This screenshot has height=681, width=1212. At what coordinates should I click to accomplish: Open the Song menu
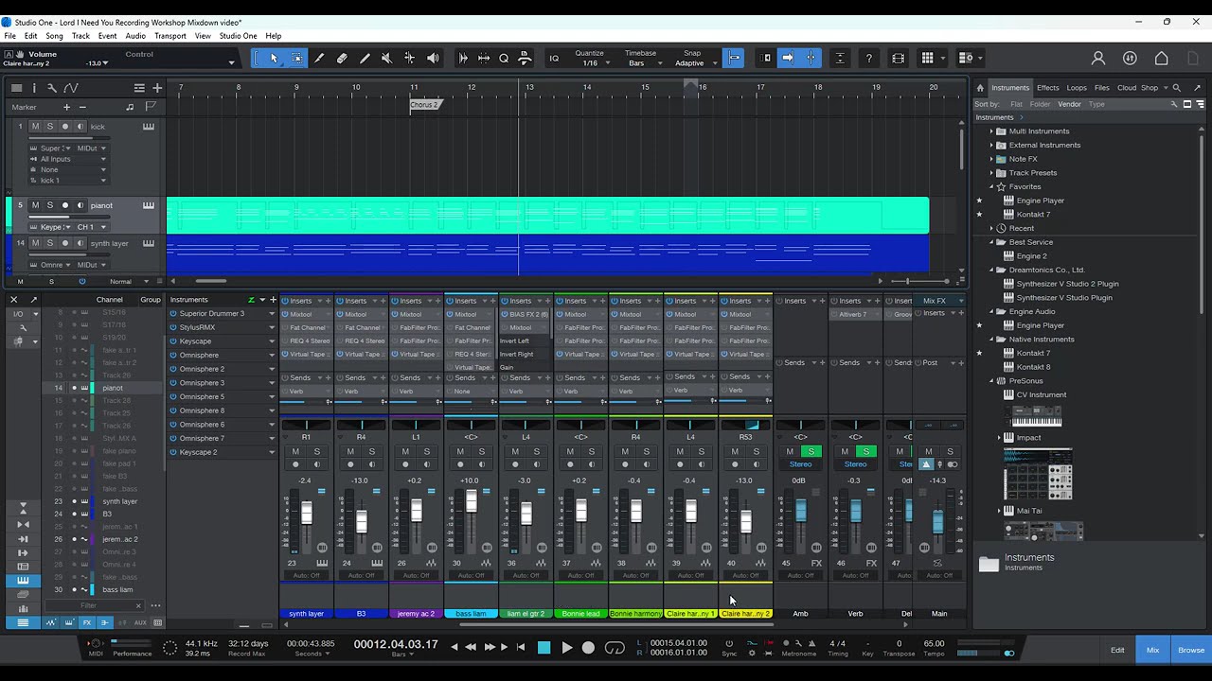pos(55,36)
